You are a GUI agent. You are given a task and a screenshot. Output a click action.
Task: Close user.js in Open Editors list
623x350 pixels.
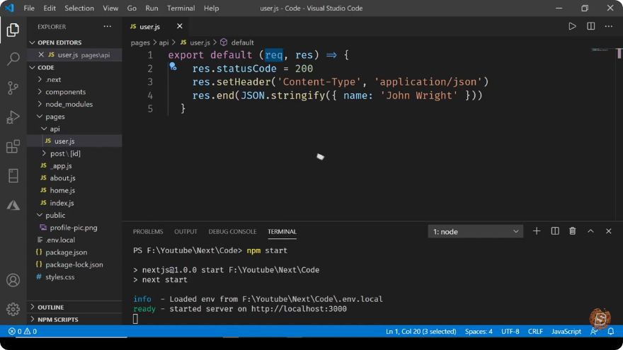coord(41,54)
